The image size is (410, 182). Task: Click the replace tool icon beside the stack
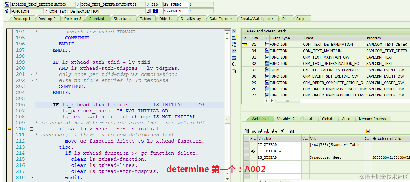[x=234, y=45]
